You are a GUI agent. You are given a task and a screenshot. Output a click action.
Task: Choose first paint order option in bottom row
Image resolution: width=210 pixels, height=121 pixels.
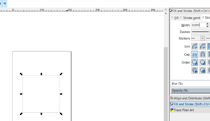(x=195, y=70)
